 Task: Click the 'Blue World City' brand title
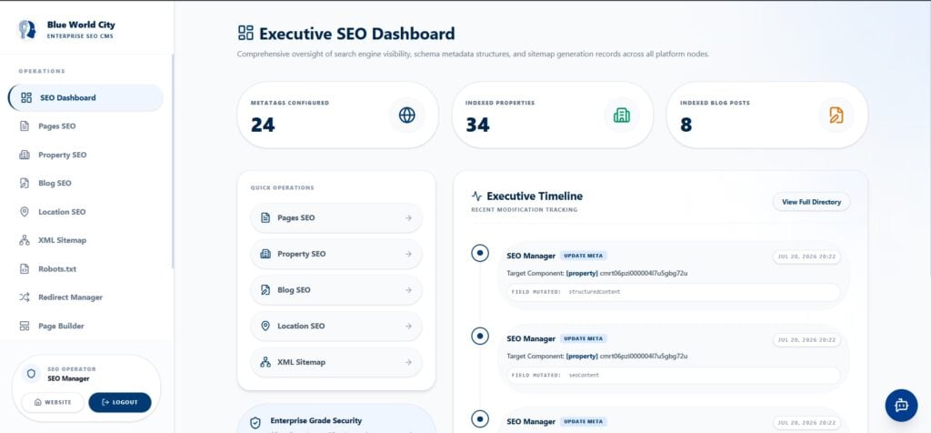(x=81, y=25)
